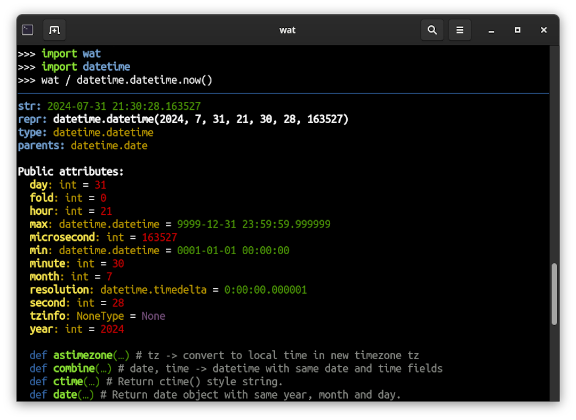Click the datetime module name on line two
The width and height of the screenshot is (576, 420).
pyautogui.click(x=106, y=67)
